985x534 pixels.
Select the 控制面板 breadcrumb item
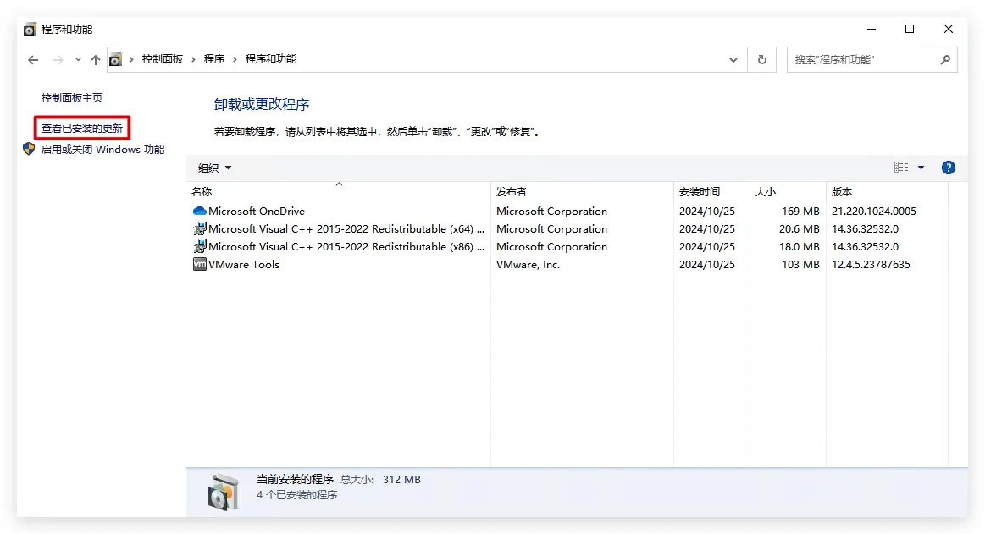coord(162,59)
